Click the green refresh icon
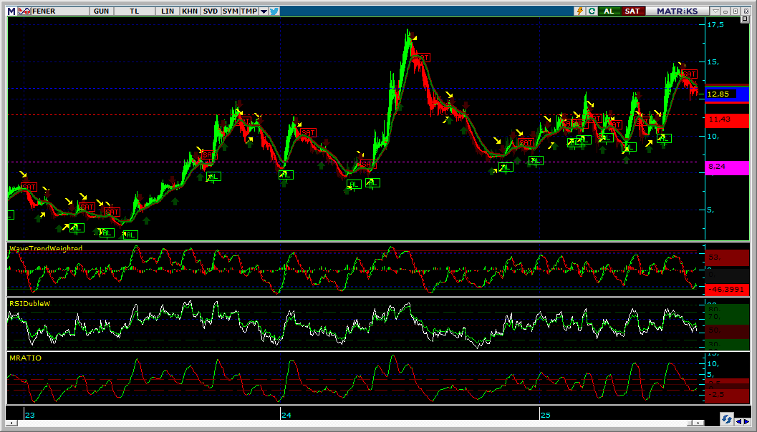Screen dimensions: 757x432 [592, 11]
